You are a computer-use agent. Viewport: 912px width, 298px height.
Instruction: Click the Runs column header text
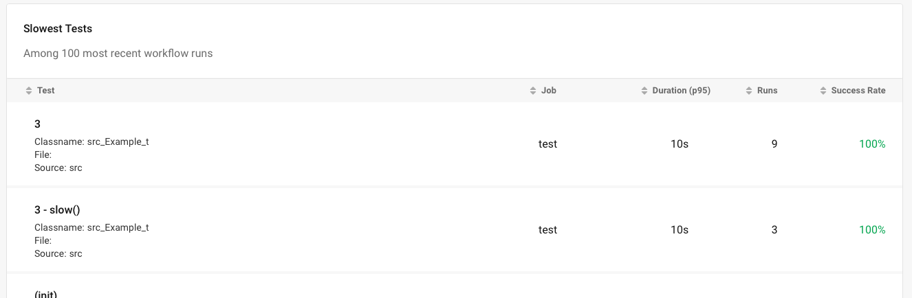click(x=767, y=91)
